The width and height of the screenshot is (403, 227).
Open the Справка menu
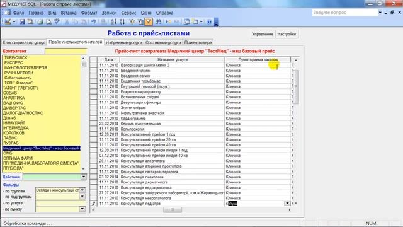164,13
